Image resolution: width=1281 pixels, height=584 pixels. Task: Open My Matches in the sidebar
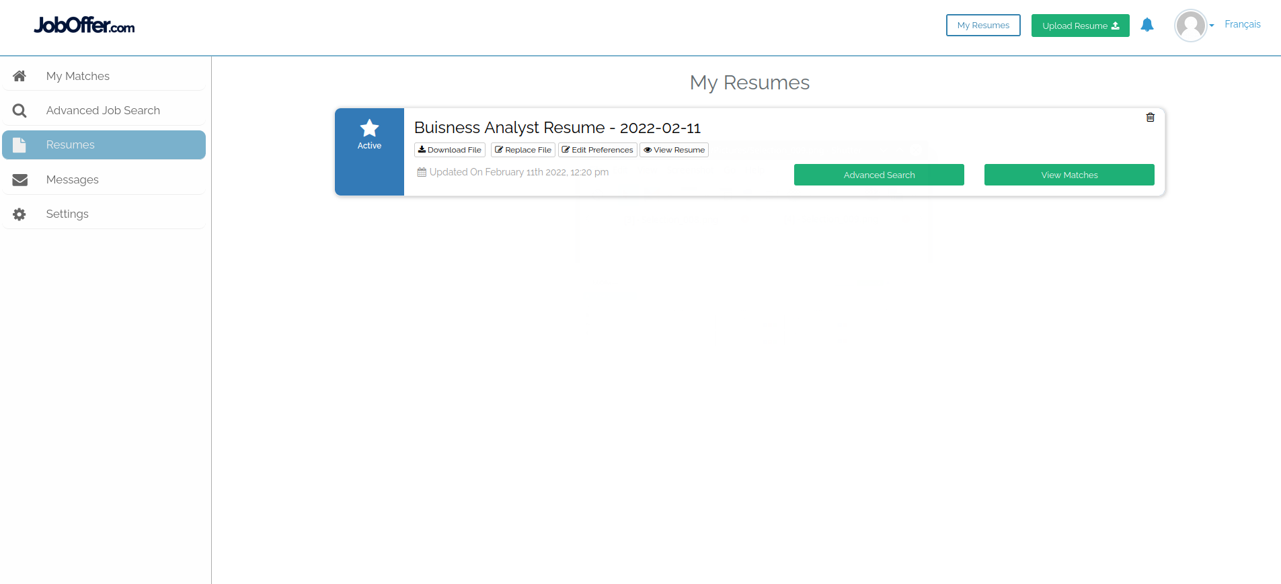point(104,76)
